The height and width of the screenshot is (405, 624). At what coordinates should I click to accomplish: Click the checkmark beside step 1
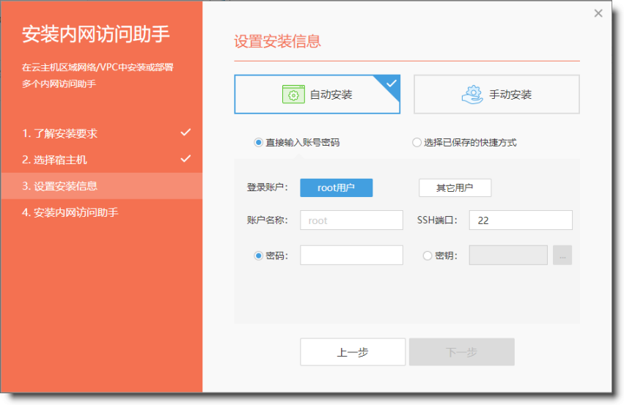pyautogui.click(x=186, y=133)
